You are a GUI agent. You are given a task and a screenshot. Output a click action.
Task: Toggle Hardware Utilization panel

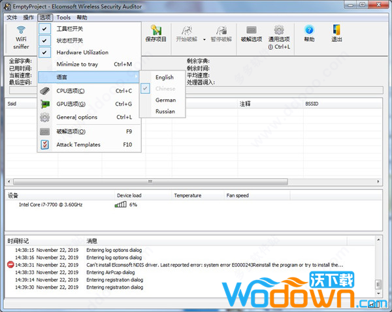[x=90, y=52]
